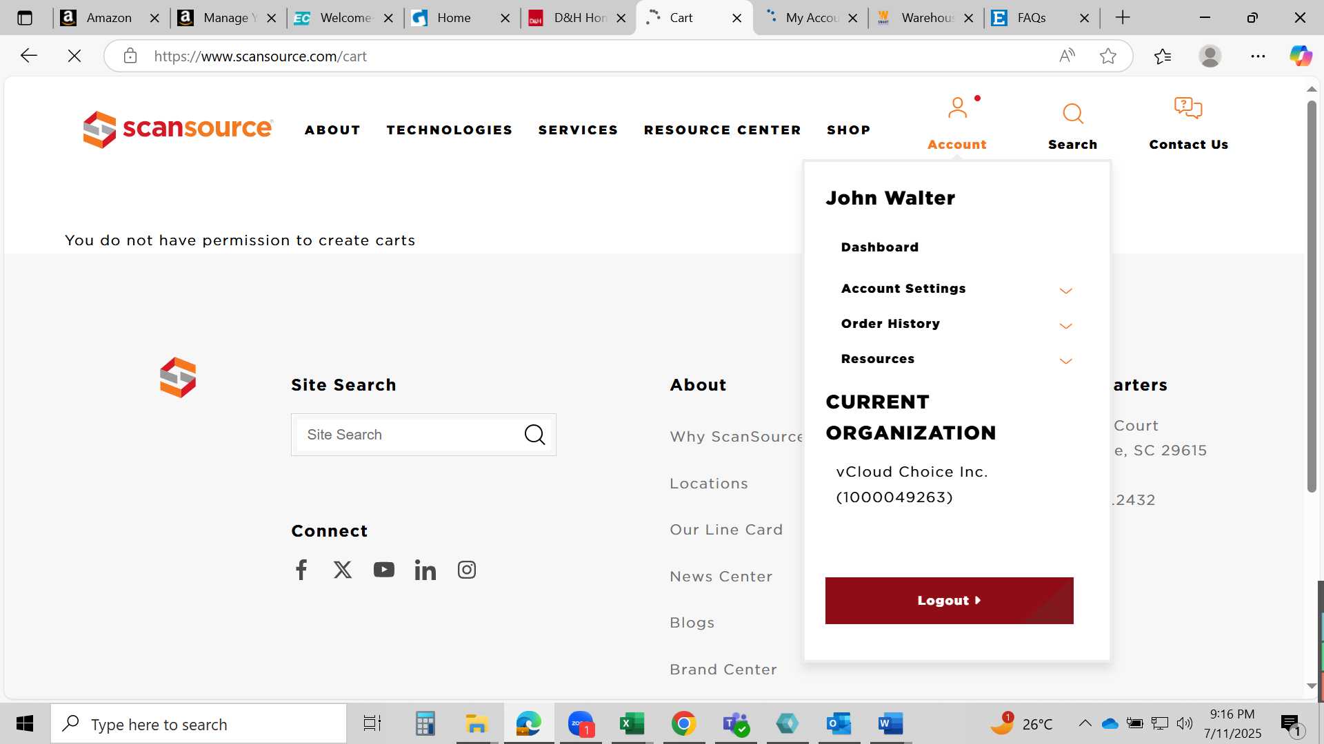This screenshot has height=744, width=1324.
Task: Open the LinkedIn social icon
Action: click(425, 570)
